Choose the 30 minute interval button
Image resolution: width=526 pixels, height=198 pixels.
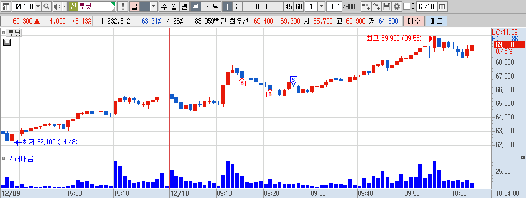point(278,6)
